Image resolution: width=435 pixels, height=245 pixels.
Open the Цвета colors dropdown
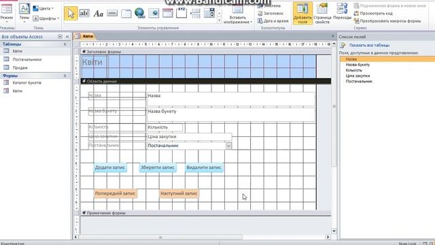coord(43,8)
